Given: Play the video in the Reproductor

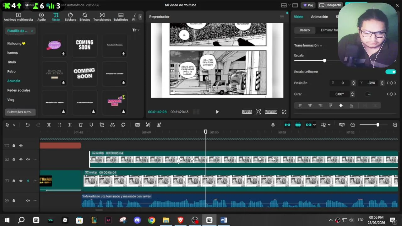Looking at the screenshot, I should click(x=217, y=112).
